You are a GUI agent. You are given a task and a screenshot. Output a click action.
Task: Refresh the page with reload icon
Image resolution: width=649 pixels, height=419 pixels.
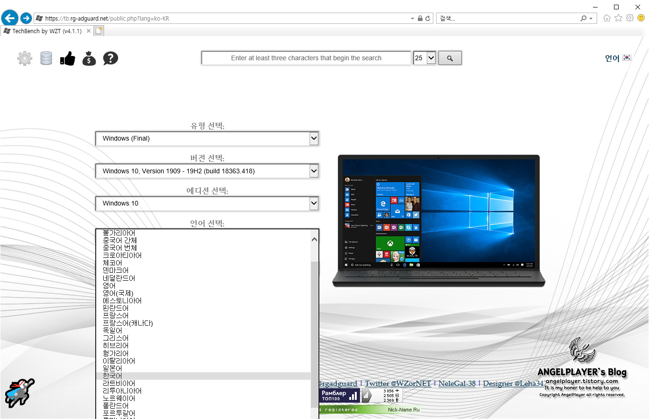coord(428,18)
